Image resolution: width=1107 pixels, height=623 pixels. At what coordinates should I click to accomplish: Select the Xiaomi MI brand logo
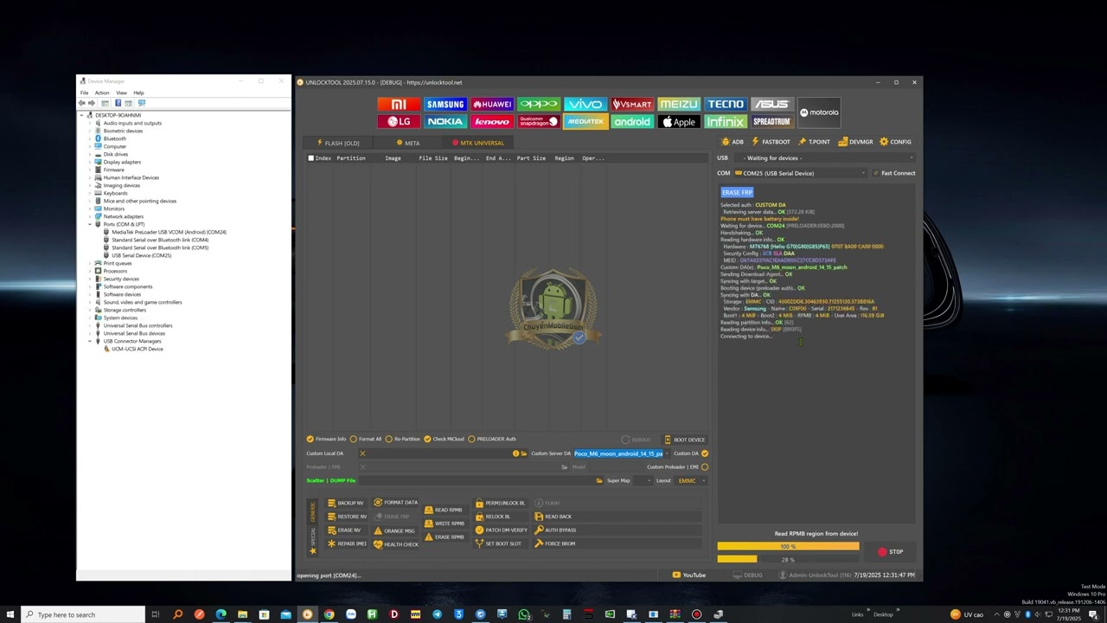tap(399, 105)
